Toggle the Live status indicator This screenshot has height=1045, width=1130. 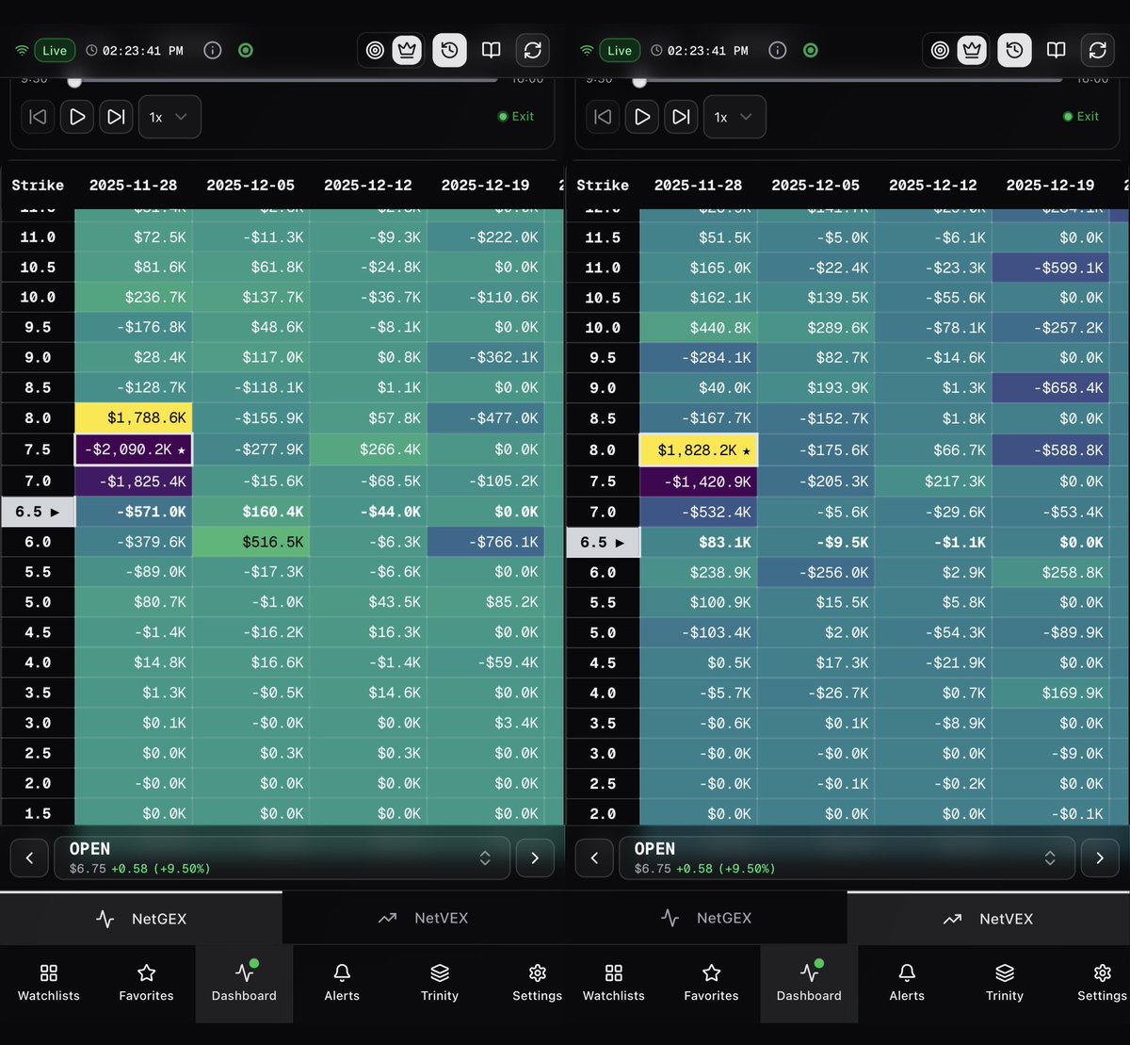coord(54,50)
